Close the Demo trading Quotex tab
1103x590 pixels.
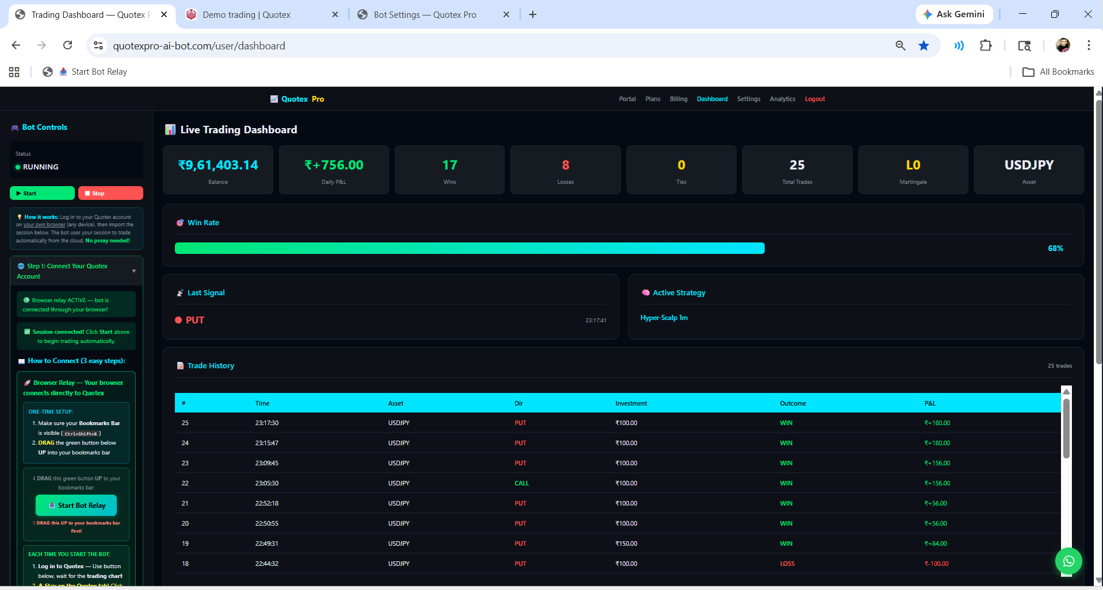point(335,14)
